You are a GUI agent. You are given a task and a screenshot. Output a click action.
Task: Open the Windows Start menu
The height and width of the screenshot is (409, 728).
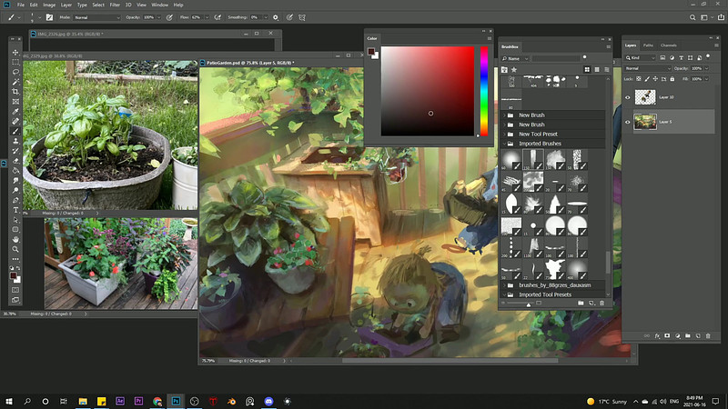9,401
